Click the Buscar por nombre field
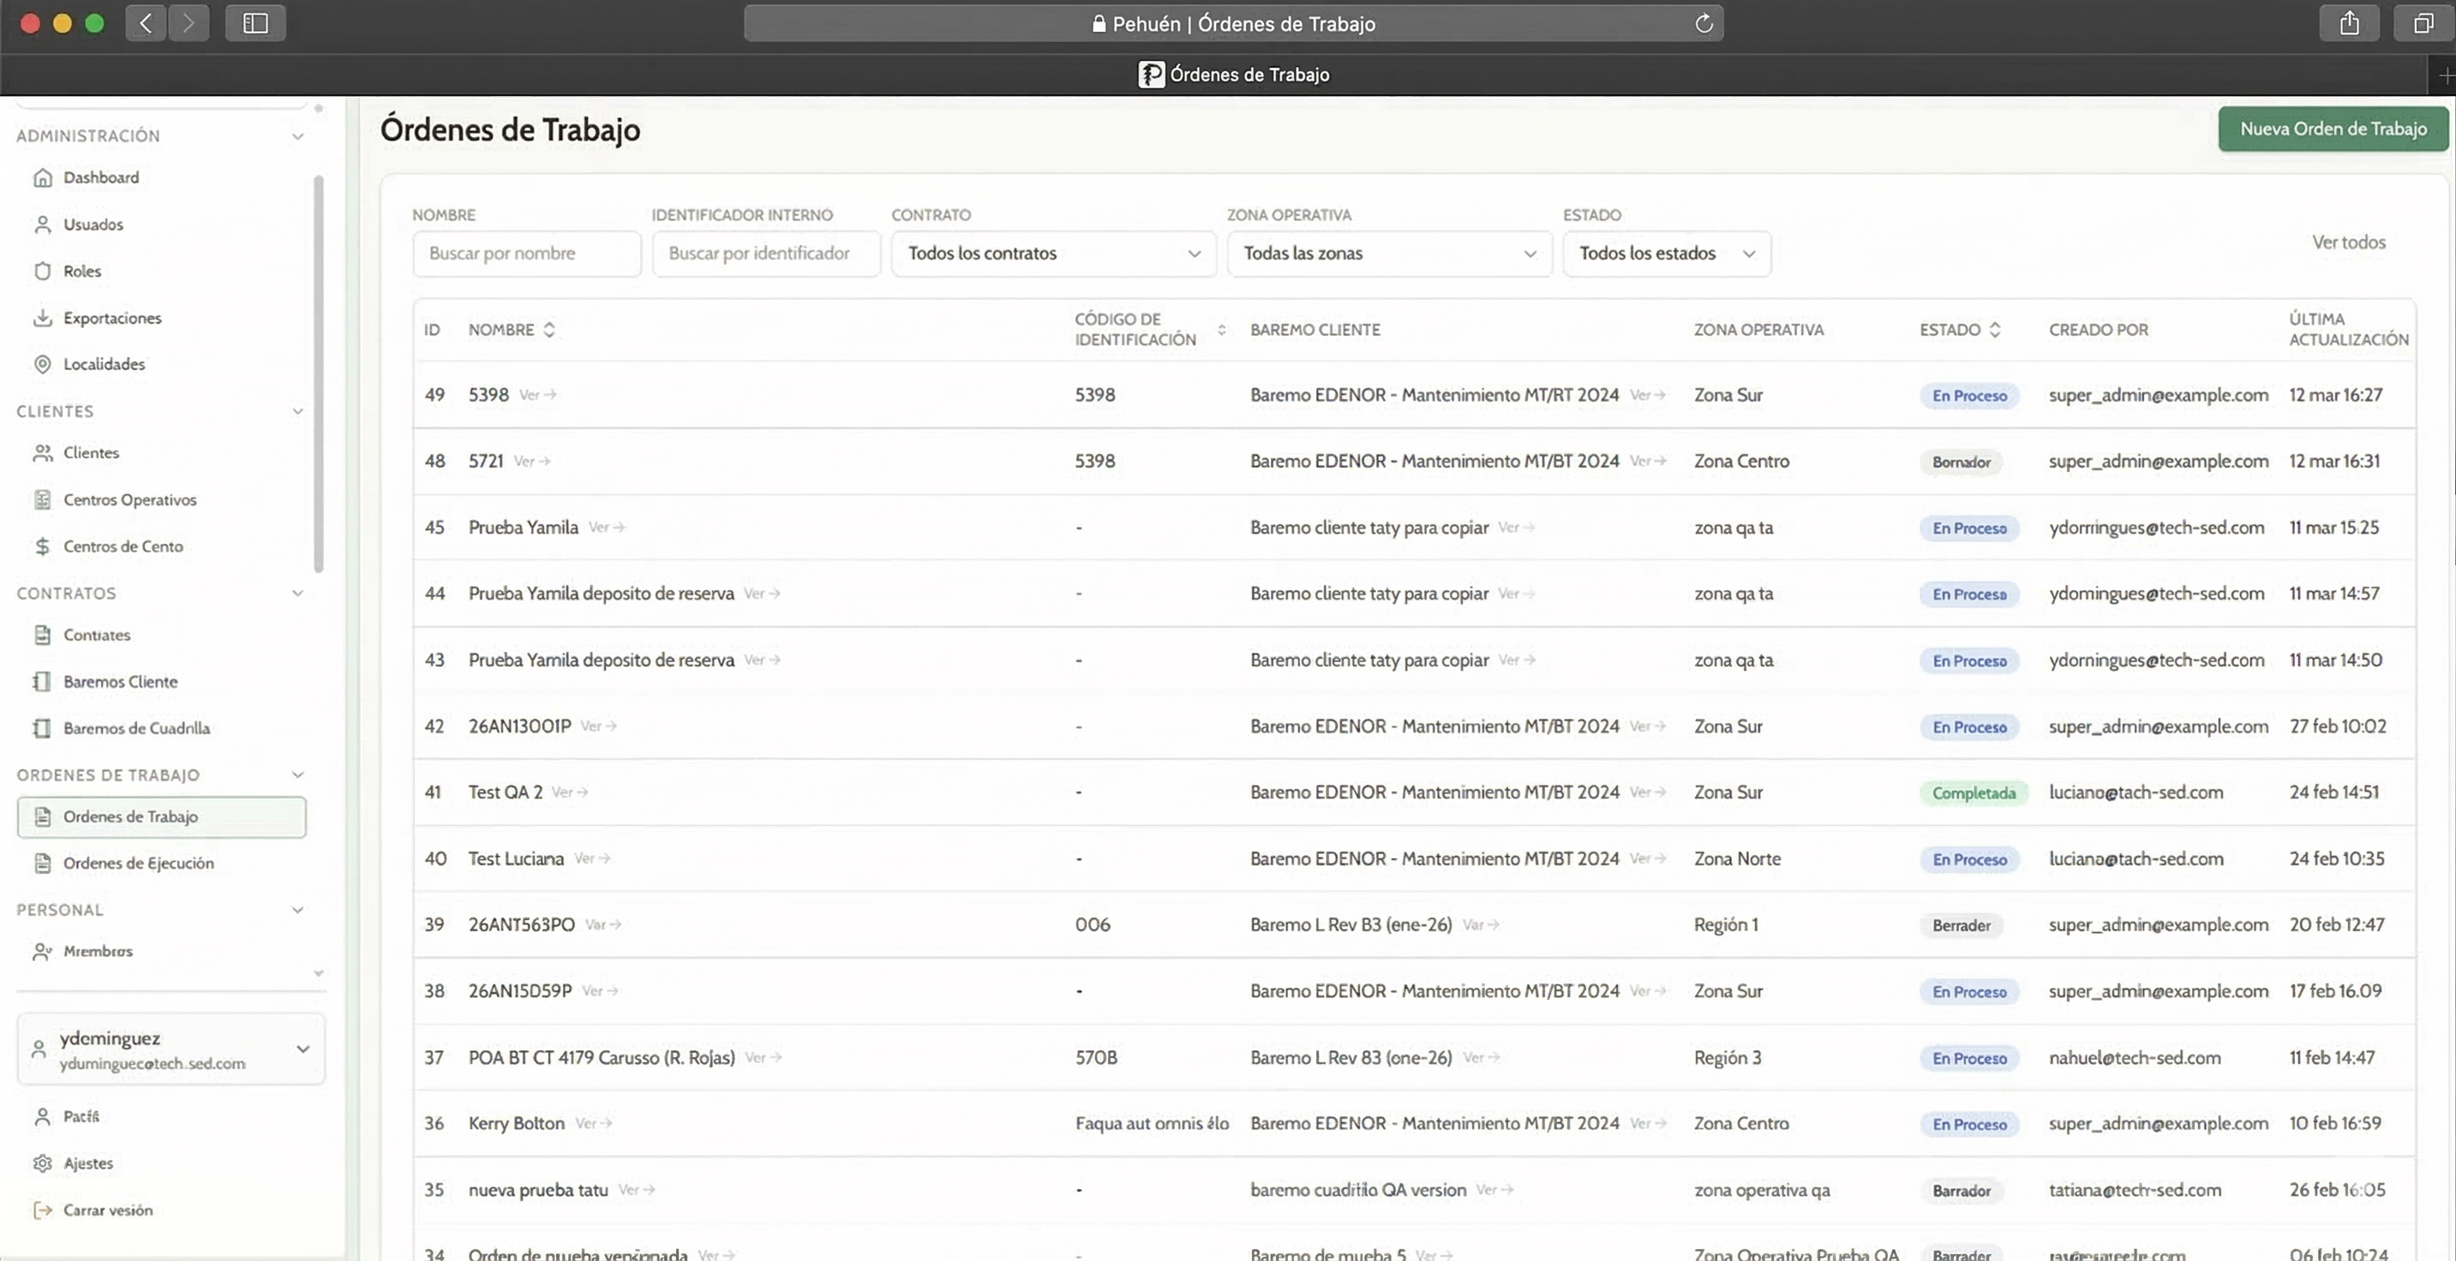 526,254
